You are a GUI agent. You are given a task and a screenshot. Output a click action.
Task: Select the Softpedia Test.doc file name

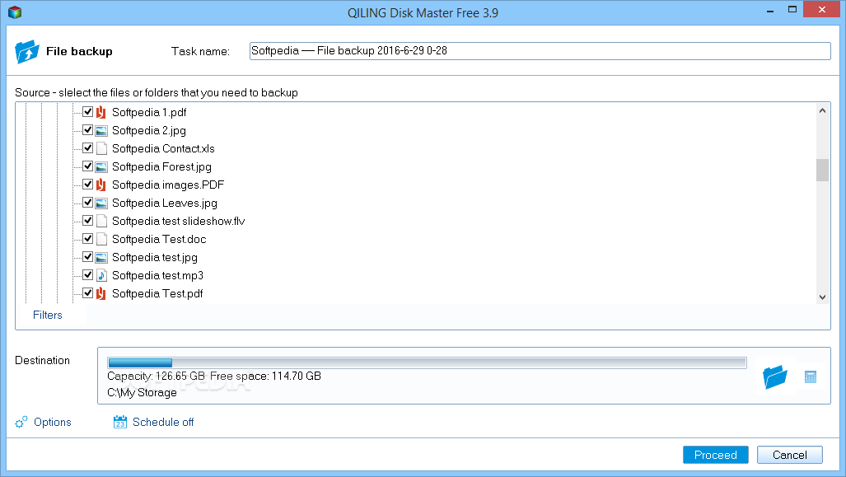[159, 239]
